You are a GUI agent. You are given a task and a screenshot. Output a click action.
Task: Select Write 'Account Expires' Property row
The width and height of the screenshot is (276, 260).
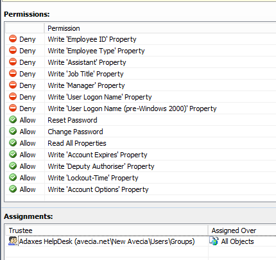(x=141, y=155)
